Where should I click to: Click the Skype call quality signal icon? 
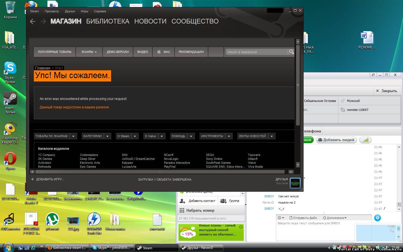pyautogui.click(x=365, y=140)
